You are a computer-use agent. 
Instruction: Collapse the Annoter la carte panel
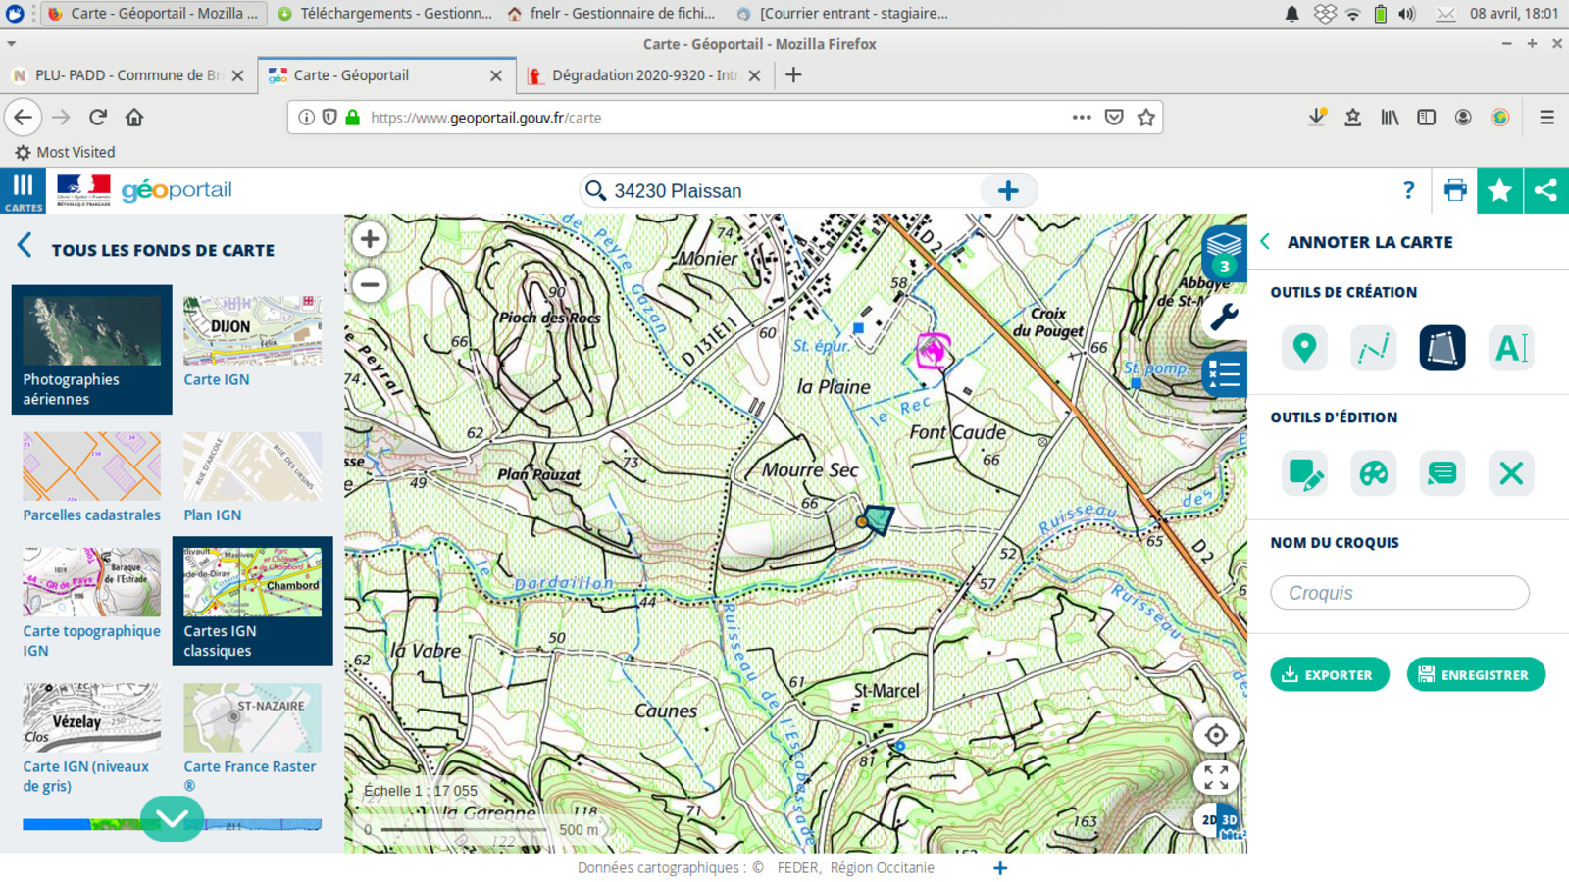click(1266, 242)
